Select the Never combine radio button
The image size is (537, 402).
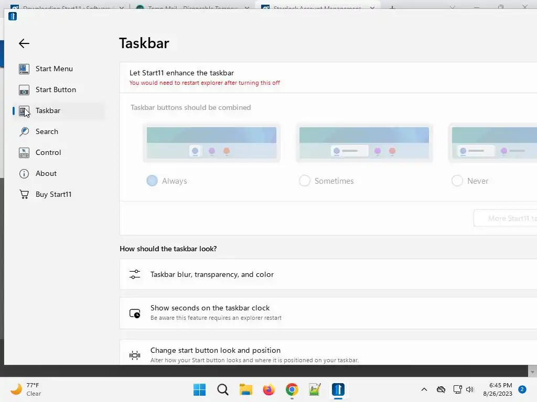(x=457, y=181)
